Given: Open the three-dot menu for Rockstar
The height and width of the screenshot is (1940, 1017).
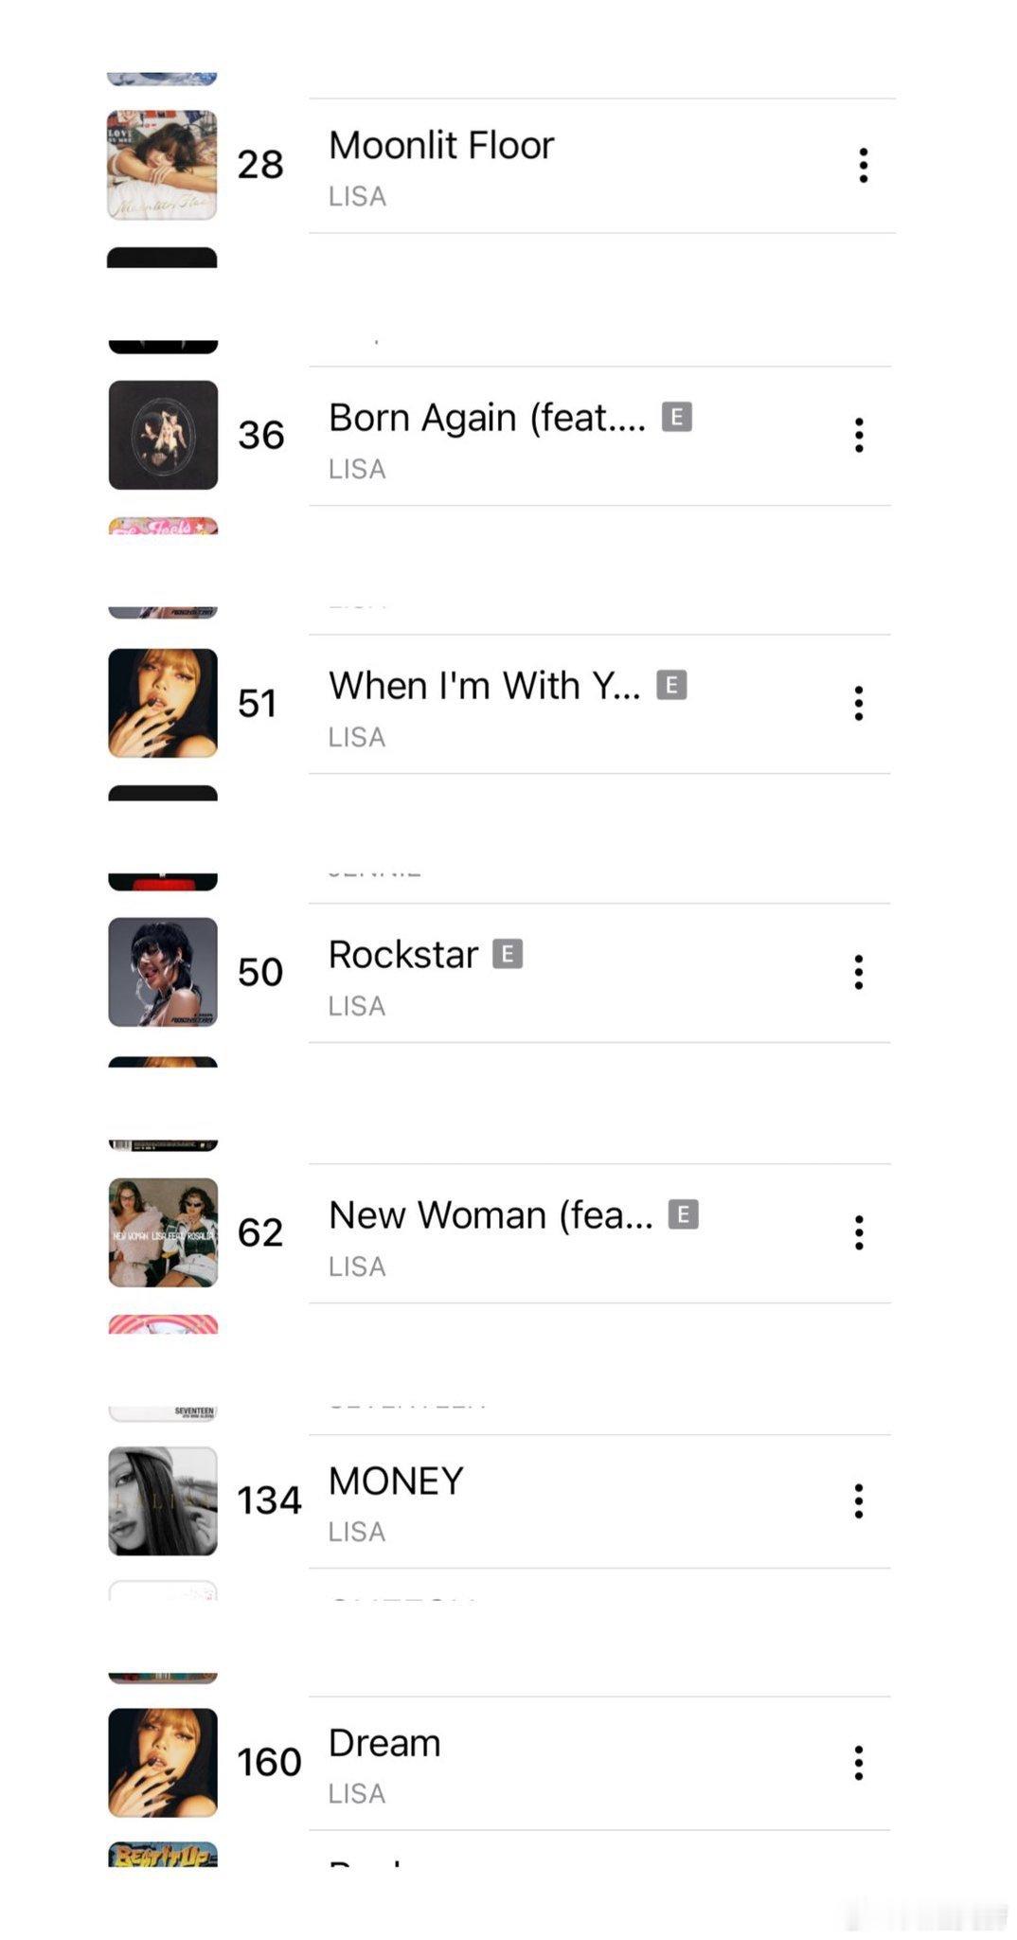Looking at the screenshot, I should (x=859, y=972).
